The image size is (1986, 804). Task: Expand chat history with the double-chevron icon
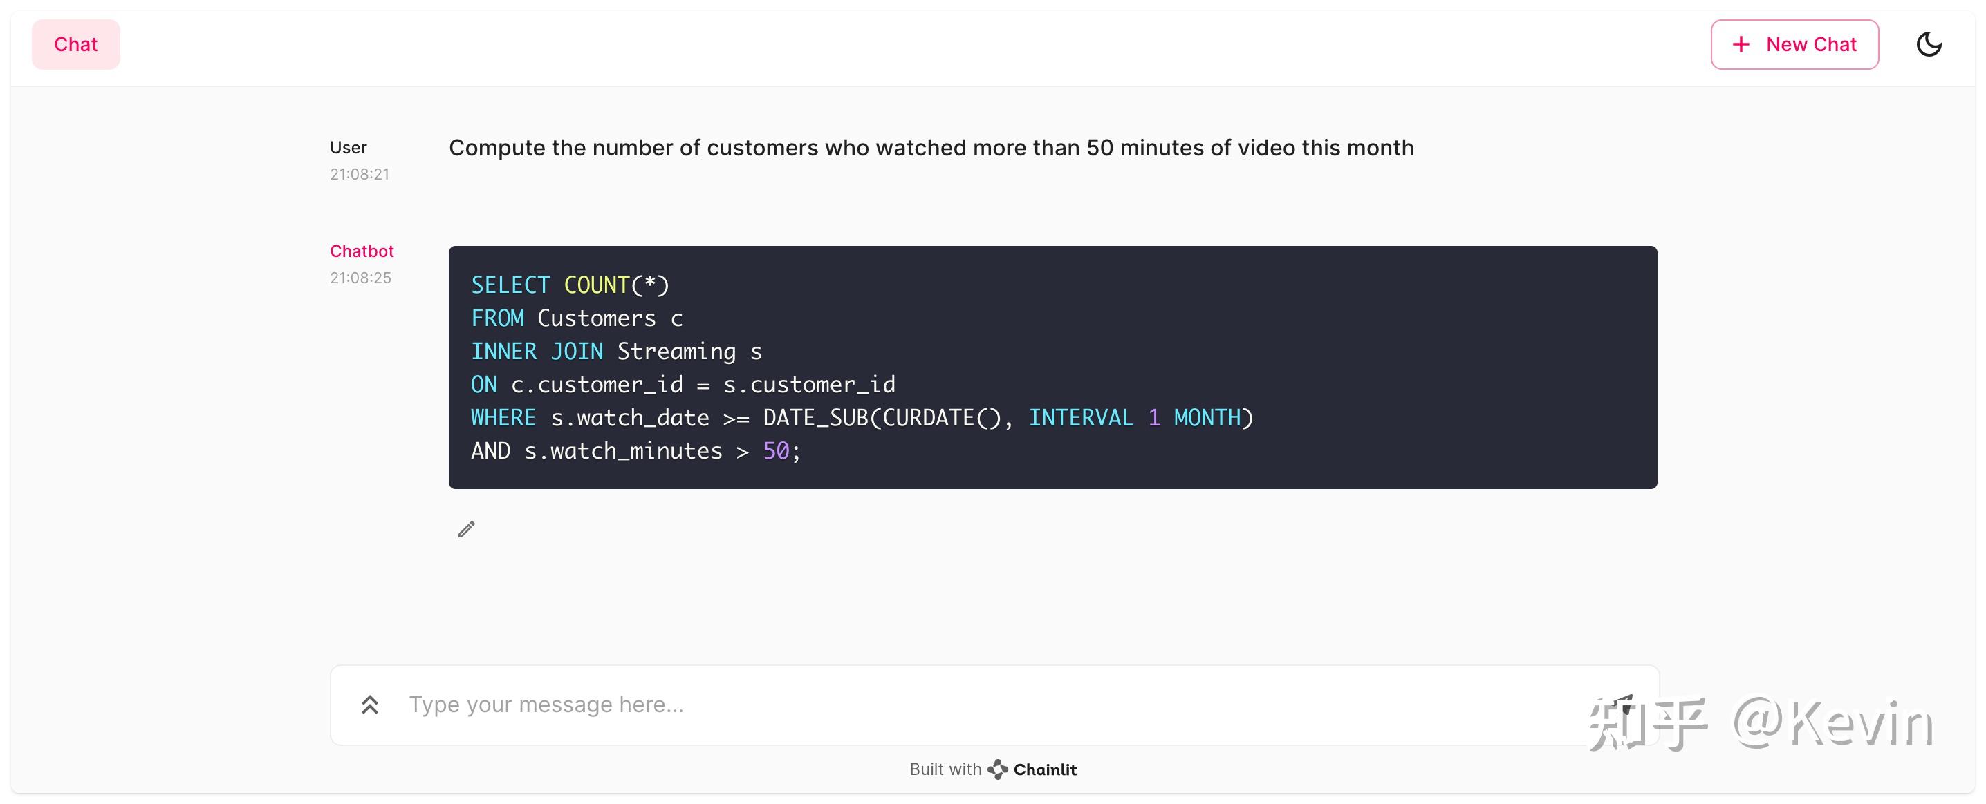(370, 704)
